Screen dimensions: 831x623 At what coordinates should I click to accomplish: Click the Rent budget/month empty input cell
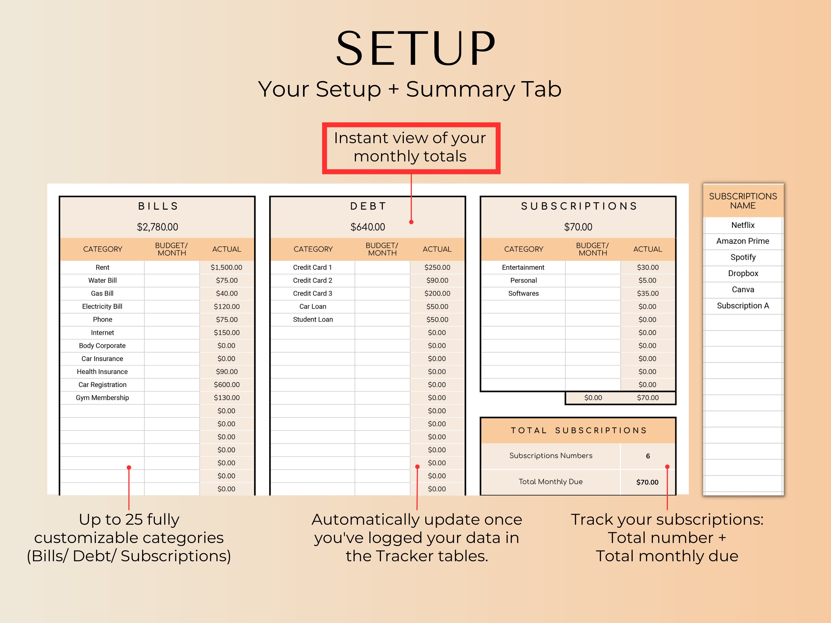click(172, 267)
